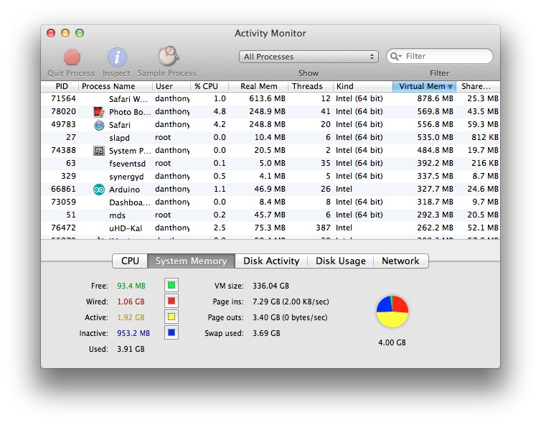Click the green Free memory color swatch
Viewport: 541px width, 425px height.
171,285
